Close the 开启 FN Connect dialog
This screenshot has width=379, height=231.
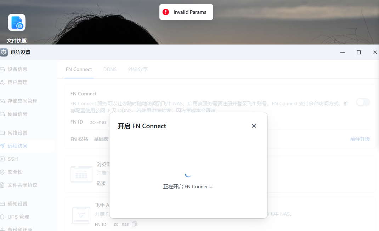254,126
